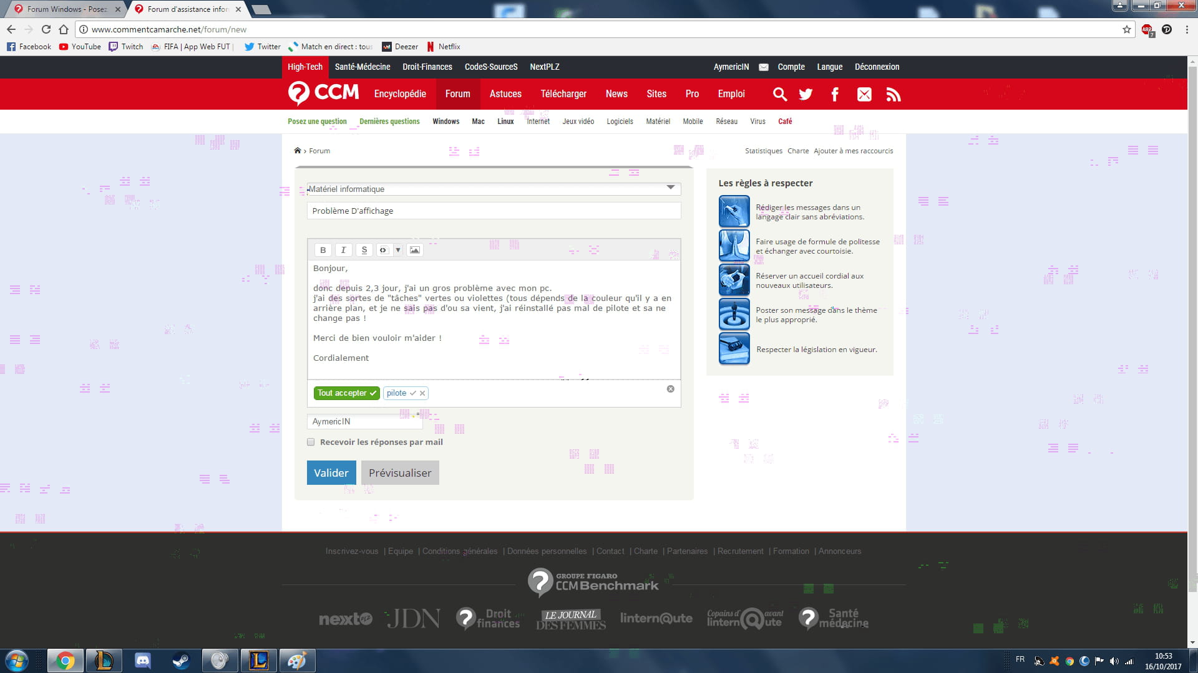Apply italic formatting in the editor toolbar

pos(343,250)
